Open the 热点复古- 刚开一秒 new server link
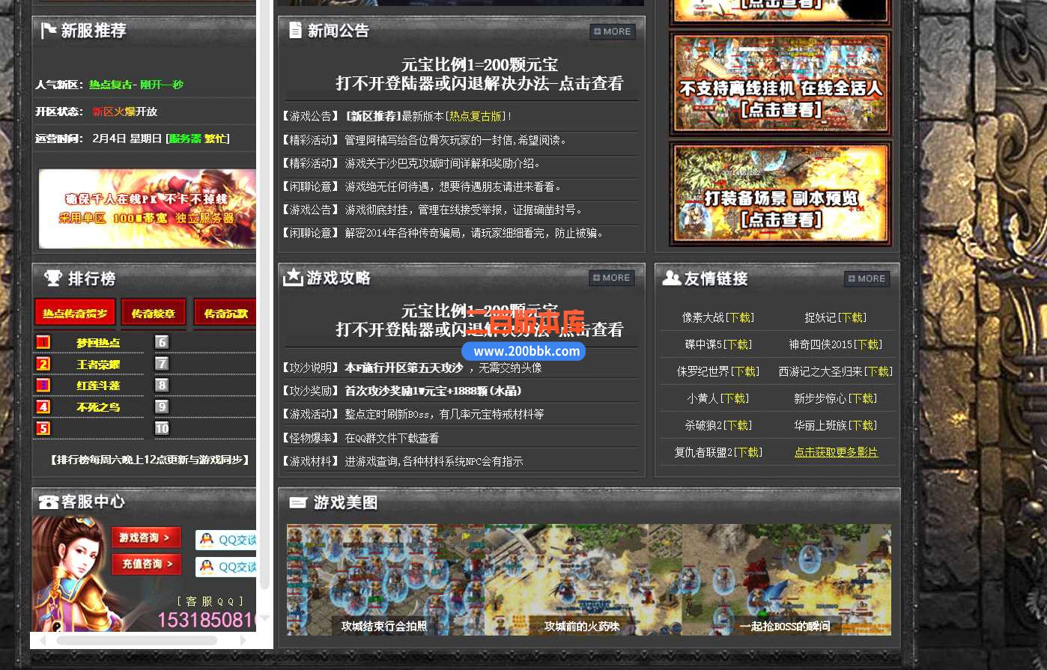This screenshot has width=1047, height=670. pyautogui.click(x=136, y=85)
